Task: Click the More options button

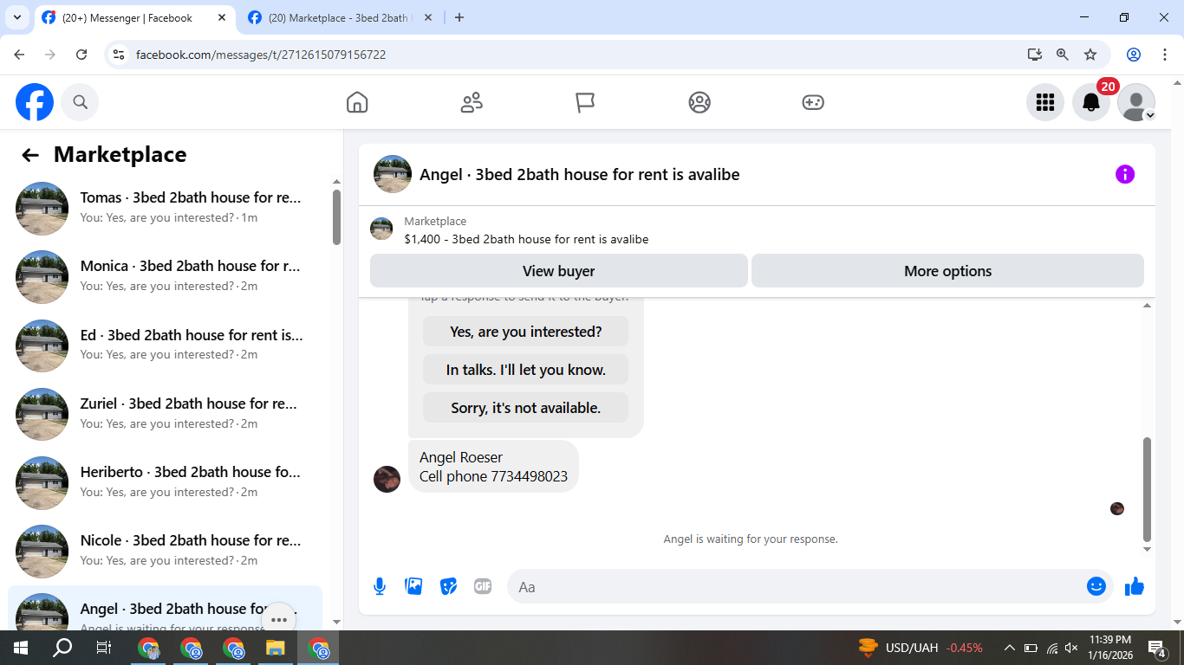Action: click(947, 271)
